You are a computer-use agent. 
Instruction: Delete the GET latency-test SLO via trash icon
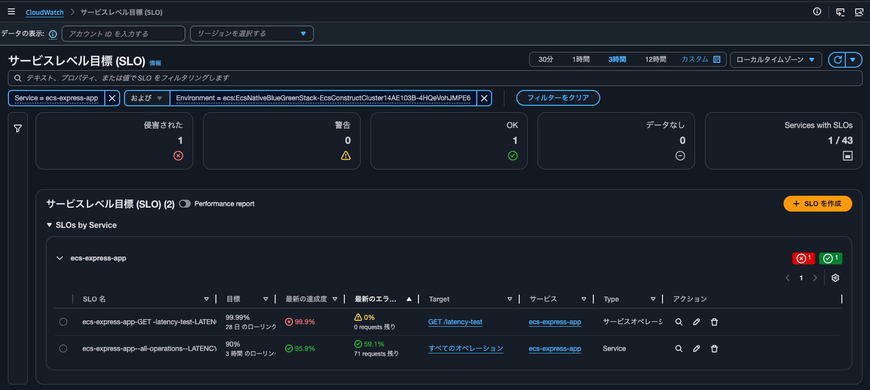tap(714, 322)
